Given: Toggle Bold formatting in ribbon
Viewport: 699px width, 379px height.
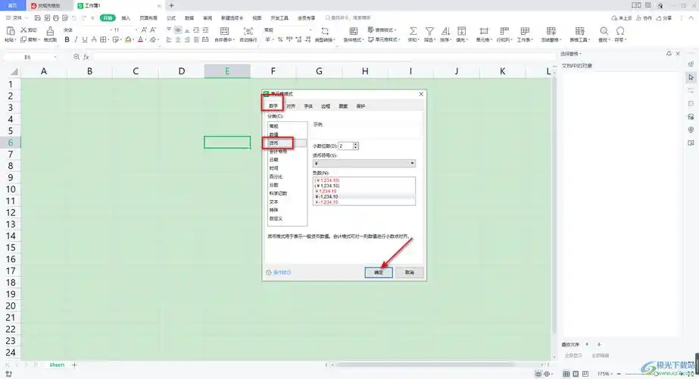Looking at the screenshot, I should (67, 39).
